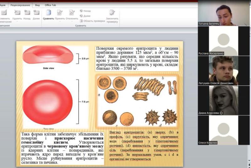Expand the Принять dropdown arrow

[x=60, y=22]
